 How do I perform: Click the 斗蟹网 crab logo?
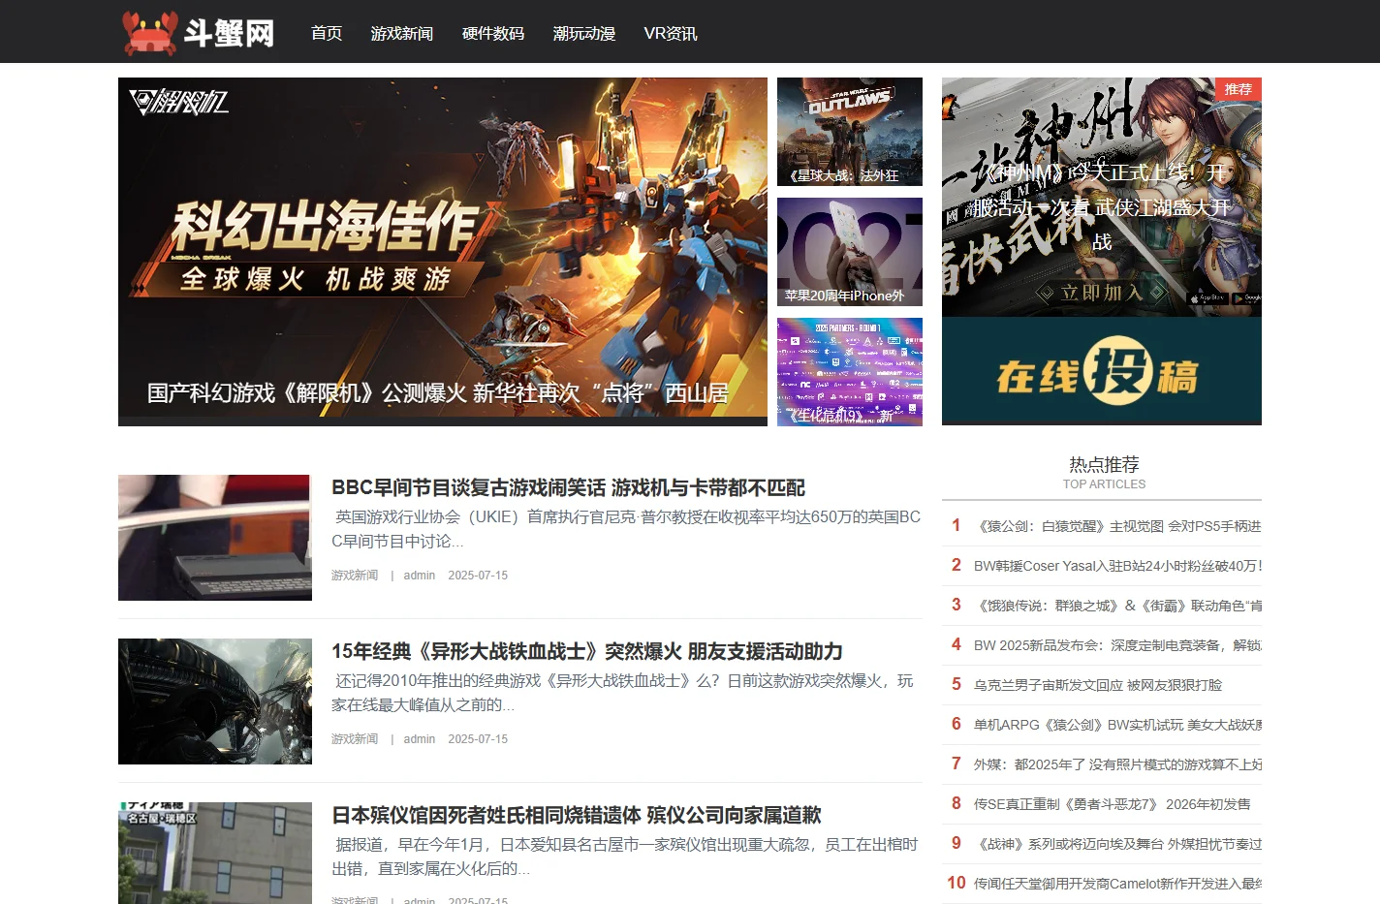[x=200, y=32]
